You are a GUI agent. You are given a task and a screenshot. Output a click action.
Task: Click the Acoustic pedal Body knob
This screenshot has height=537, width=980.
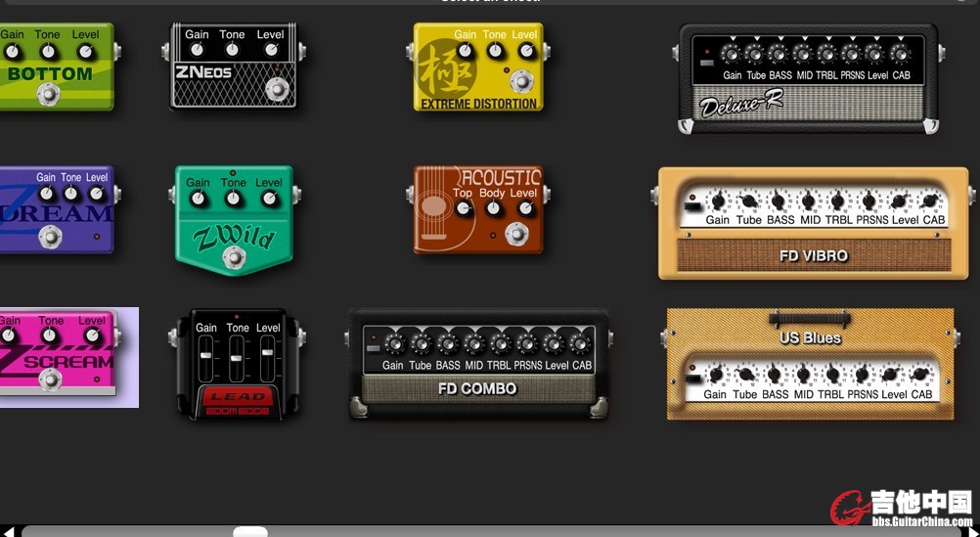pyautogui.click(x=493, y=208)
